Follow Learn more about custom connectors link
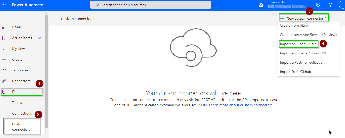The width and height of the screenshot is (345, 138). click(241, 105)
